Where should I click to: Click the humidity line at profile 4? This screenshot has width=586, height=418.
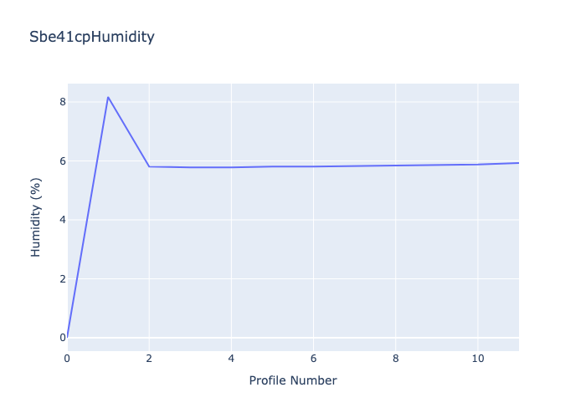pos(231,167)
